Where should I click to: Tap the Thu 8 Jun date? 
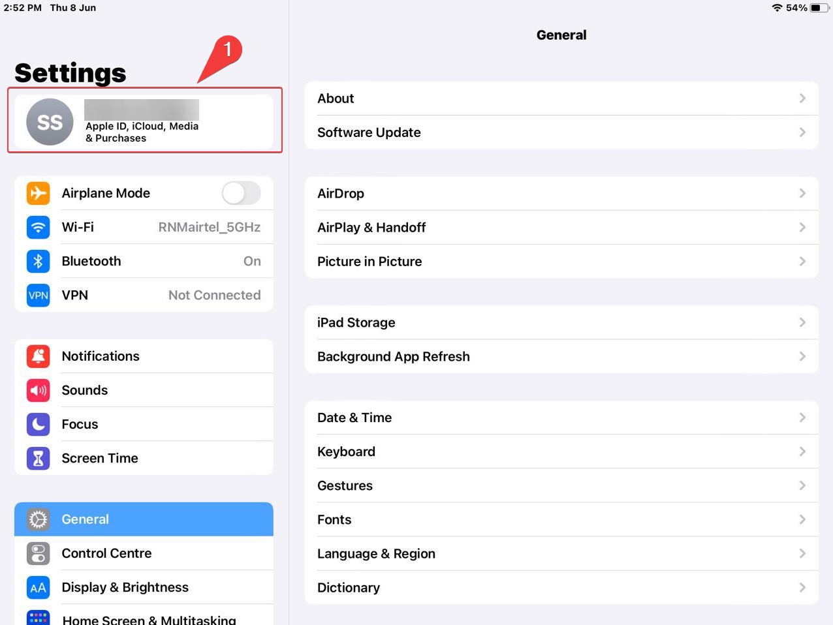point(73,8)
